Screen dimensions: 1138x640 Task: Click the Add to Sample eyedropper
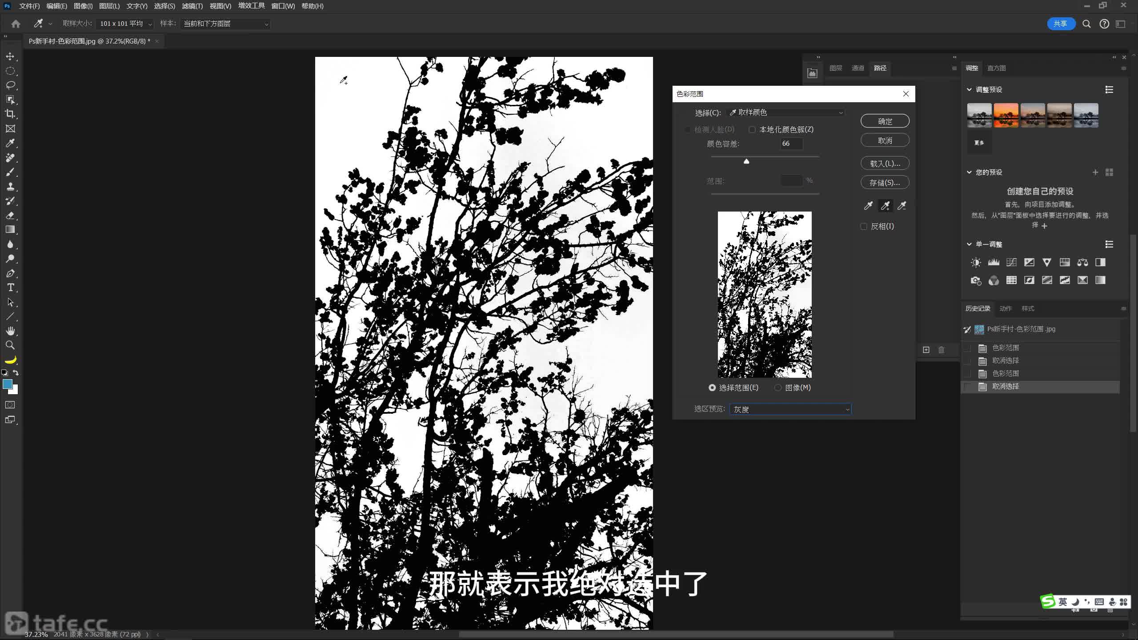point(885,206)
